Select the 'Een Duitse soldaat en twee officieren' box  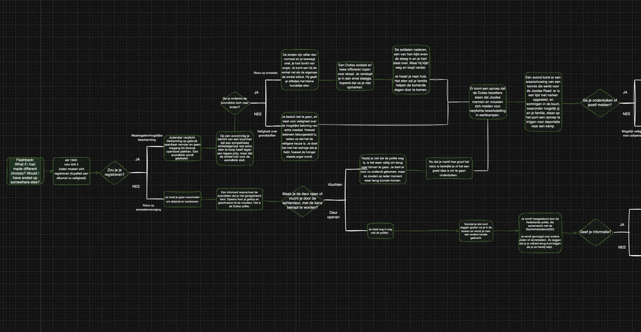[355, 76]
